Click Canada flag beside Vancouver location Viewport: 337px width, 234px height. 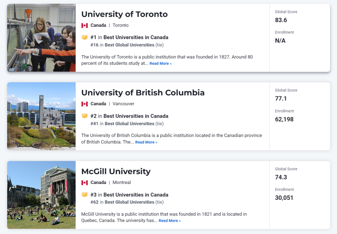85,104
